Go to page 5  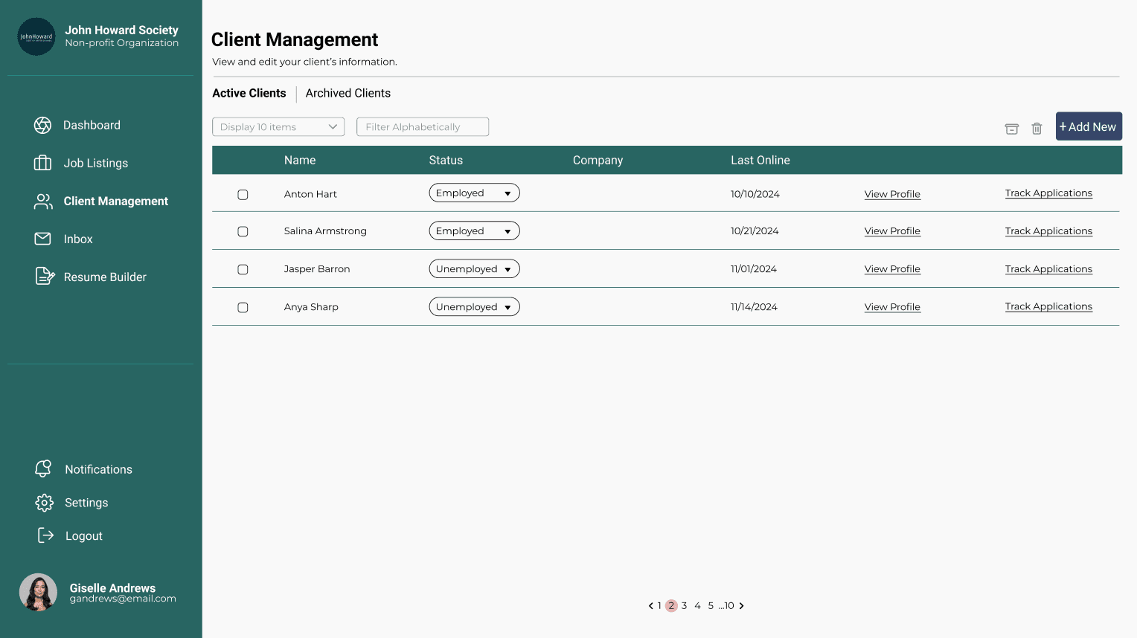point(711,606)
